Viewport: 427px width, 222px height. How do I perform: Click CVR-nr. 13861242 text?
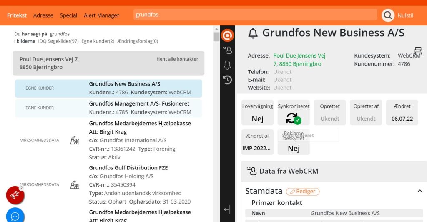click(x=112, y=149)
